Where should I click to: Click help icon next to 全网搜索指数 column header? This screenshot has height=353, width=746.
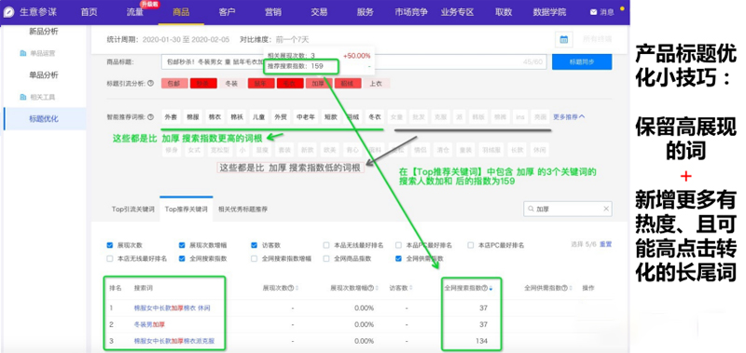pos(485,288)
